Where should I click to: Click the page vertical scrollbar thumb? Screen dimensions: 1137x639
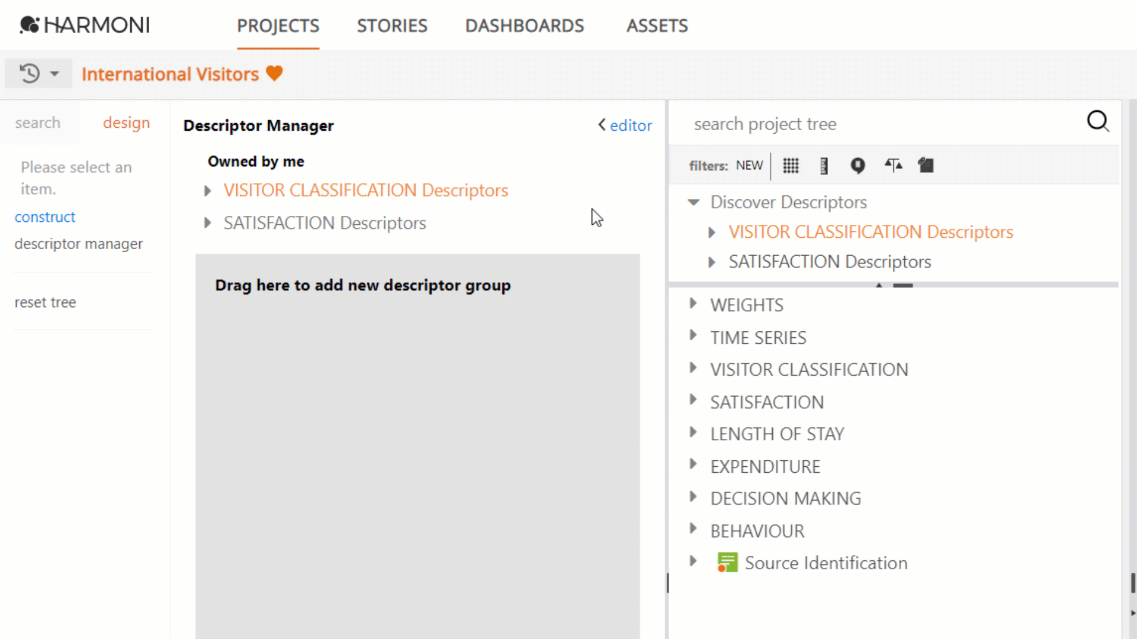coord(1133,583)
